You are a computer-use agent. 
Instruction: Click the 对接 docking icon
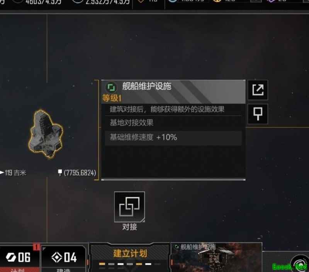coord(129,207)
